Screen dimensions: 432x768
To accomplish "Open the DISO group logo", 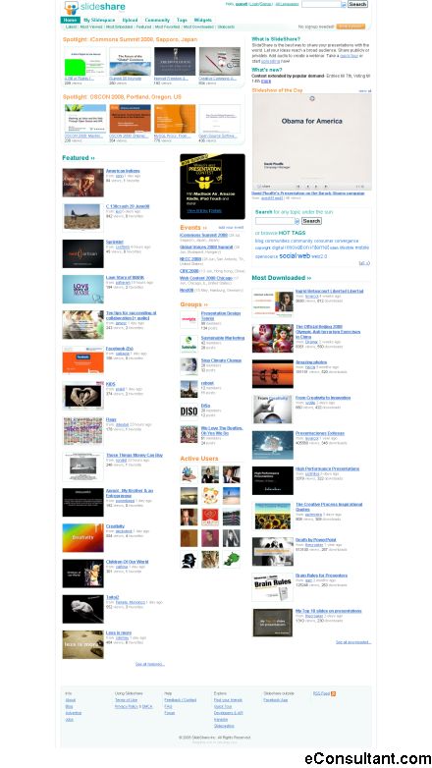I will pyautogui.click(x=189, y=411).
